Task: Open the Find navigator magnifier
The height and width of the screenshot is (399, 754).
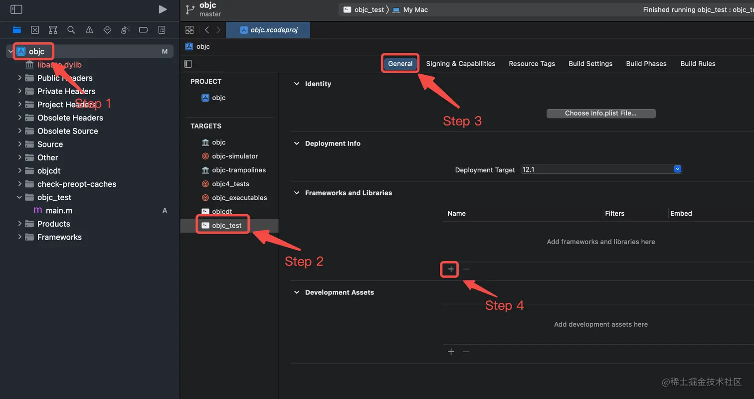Action: (71, 30)
